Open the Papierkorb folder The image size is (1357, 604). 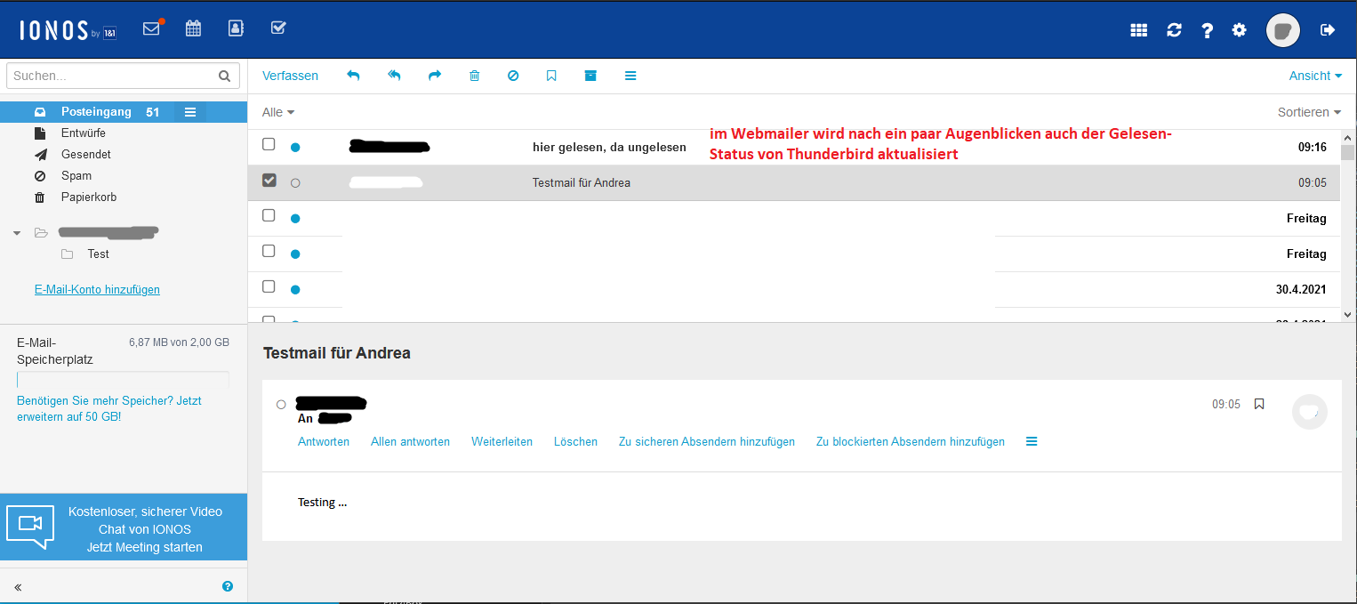89,197
